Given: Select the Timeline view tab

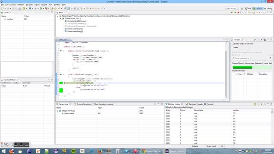Looking at the screenshot, I should (237, 40).
